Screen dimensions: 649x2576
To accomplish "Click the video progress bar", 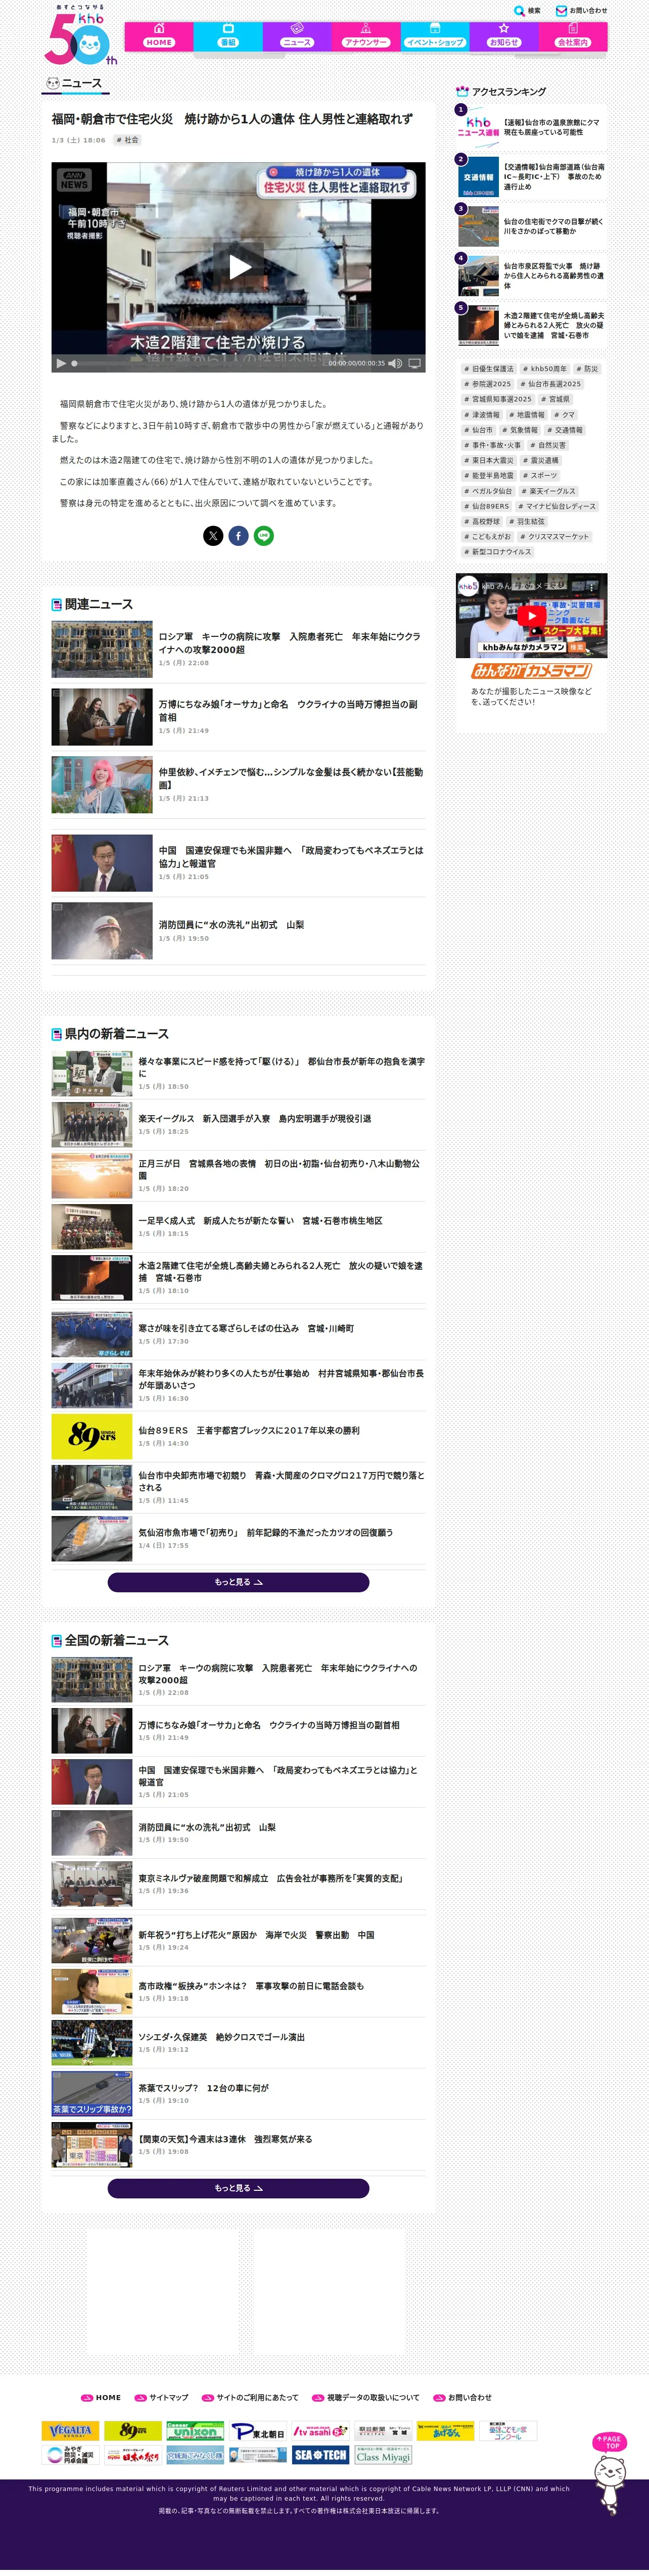I will (198, 363).
